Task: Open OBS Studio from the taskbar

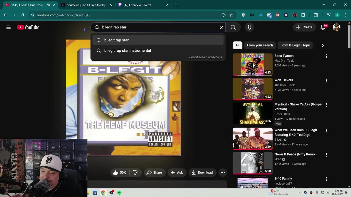Action: [x=111, y=193]
